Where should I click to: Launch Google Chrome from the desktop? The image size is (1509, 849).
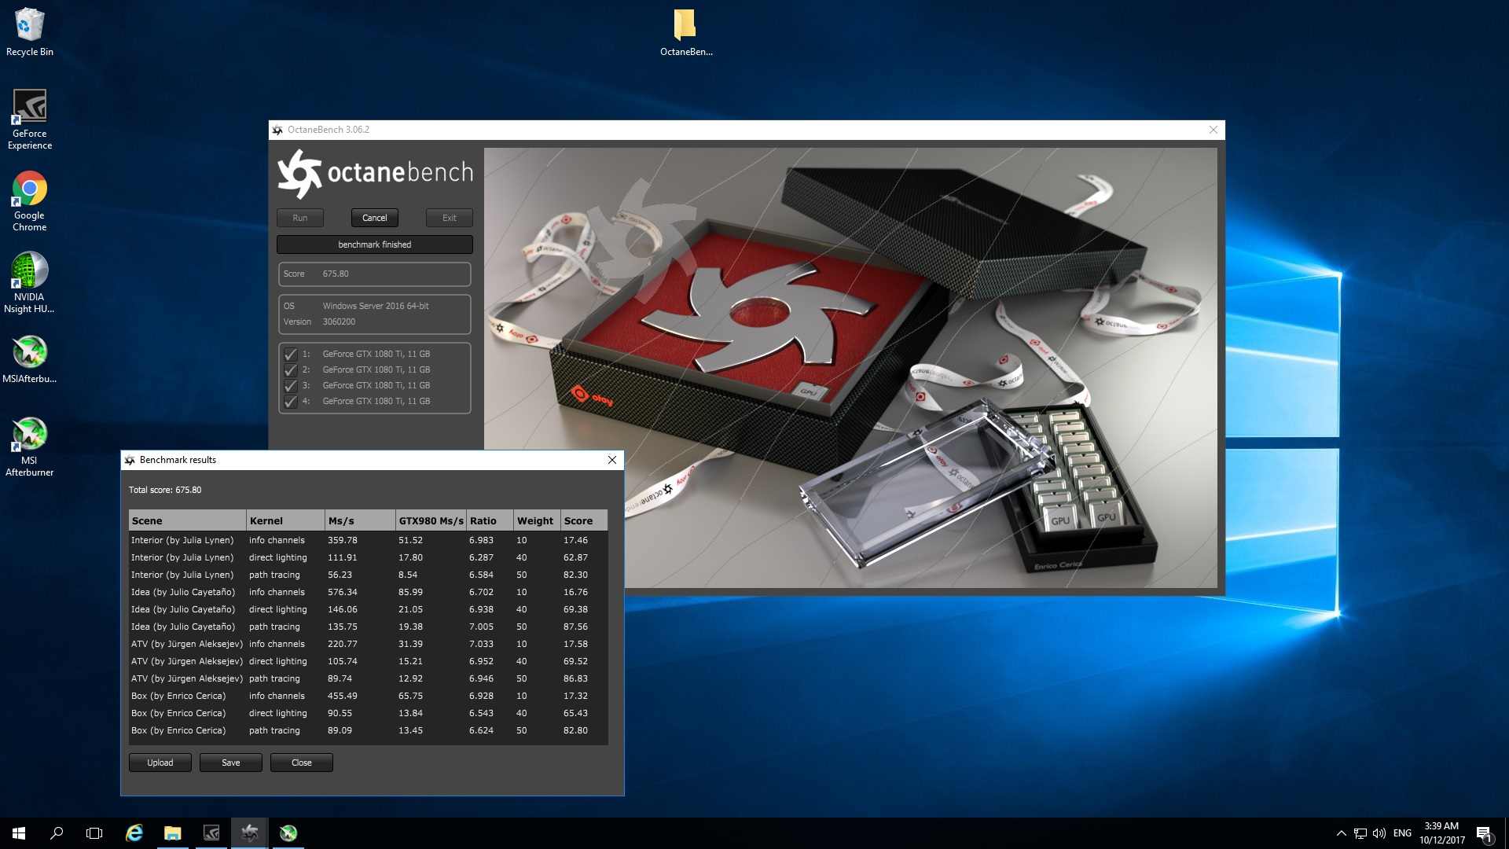(29, 189)
